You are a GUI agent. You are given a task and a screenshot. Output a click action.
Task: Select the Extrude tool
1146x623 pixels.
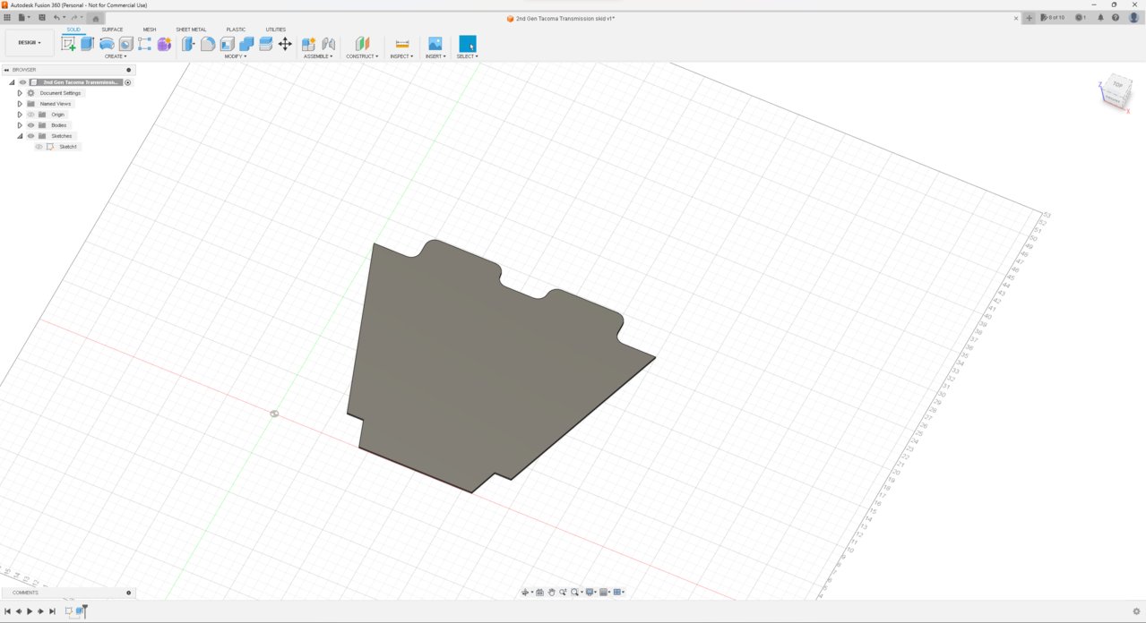tap(87, 44)
